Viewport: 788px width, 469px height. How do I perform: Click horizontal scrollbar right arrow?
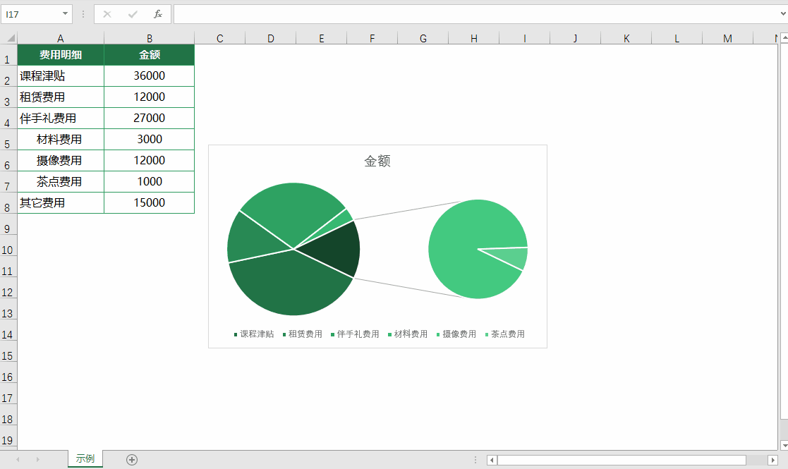[773, 460]
